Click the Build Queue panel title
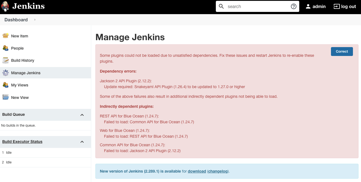Viewport: 361px width, 182px height. (x=13, y=114)
